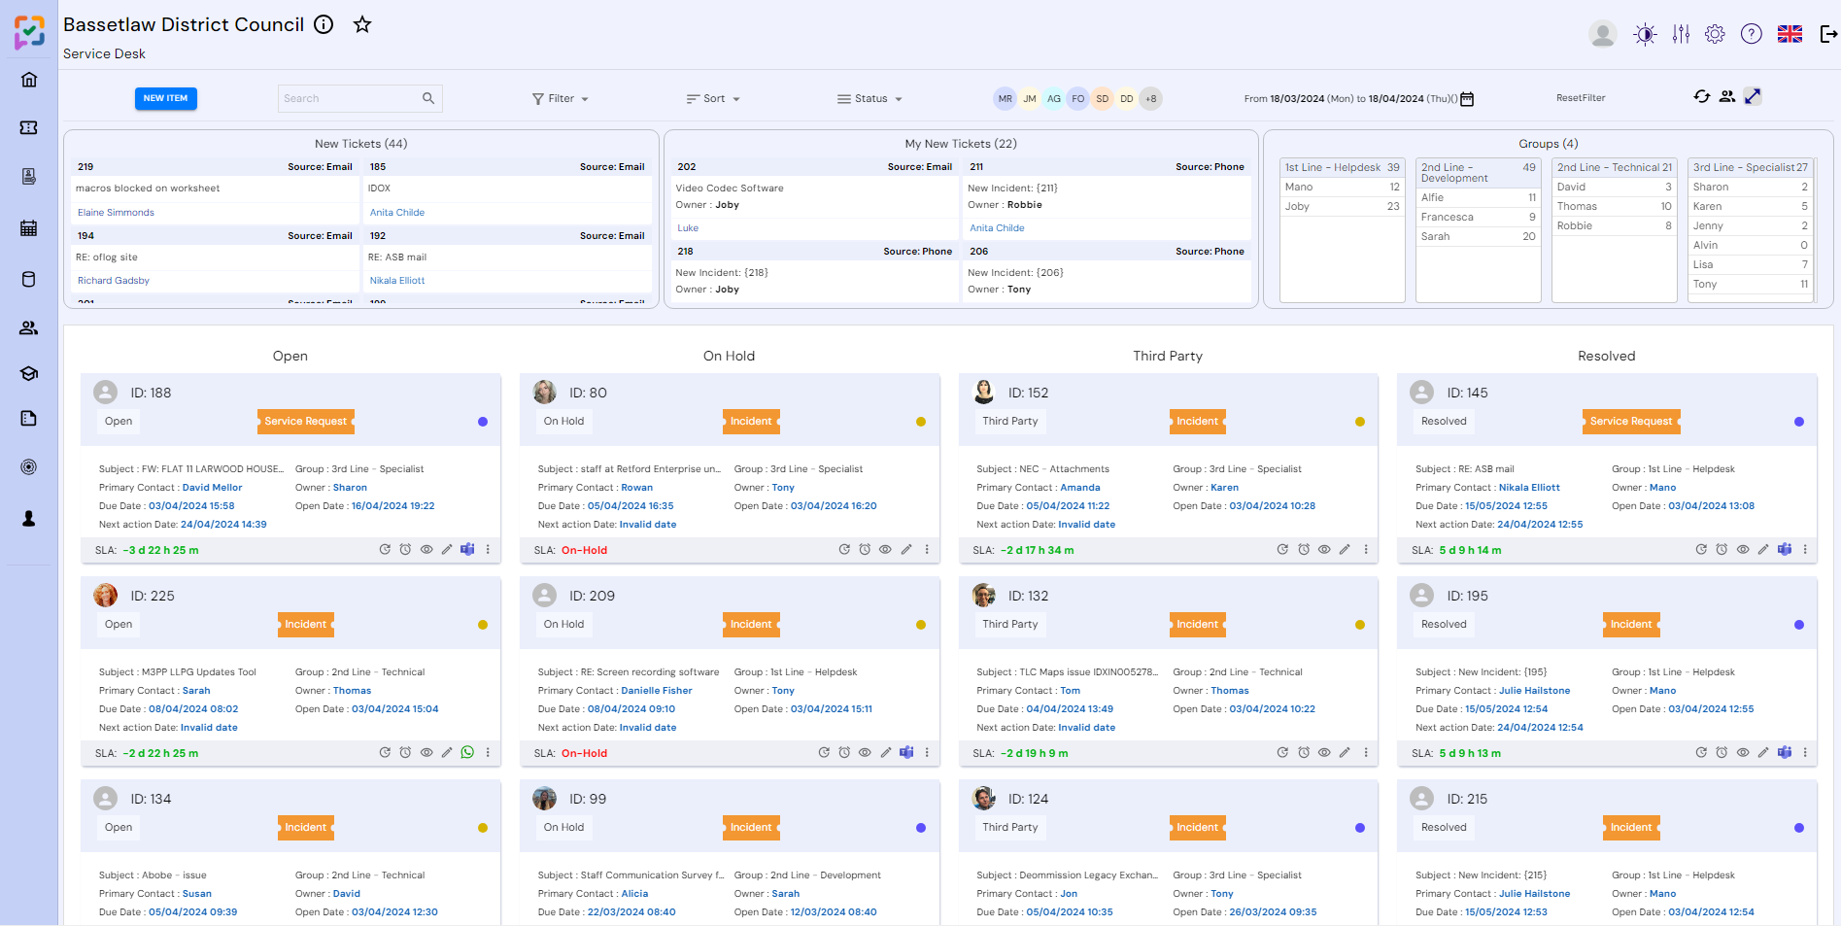Screen dimensions: 1841x926
Task: Open the Filter dropdown
Action: tap(561, 99)
